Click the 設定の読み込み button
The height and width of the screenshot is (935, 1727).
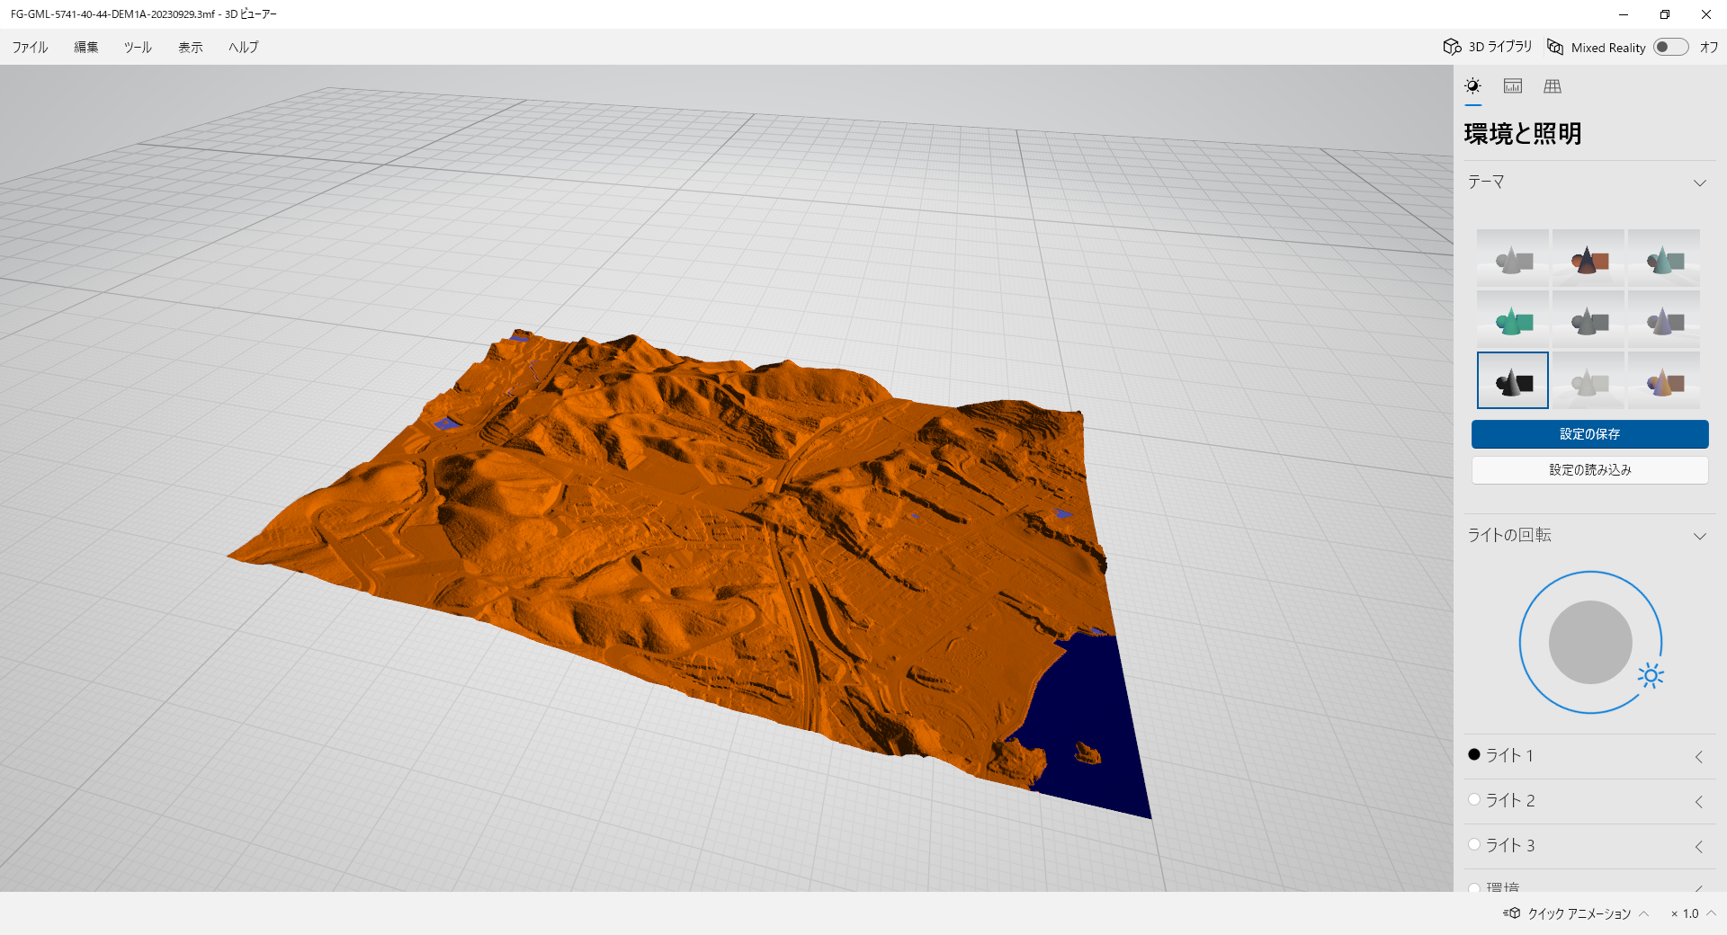point(1588,469)
